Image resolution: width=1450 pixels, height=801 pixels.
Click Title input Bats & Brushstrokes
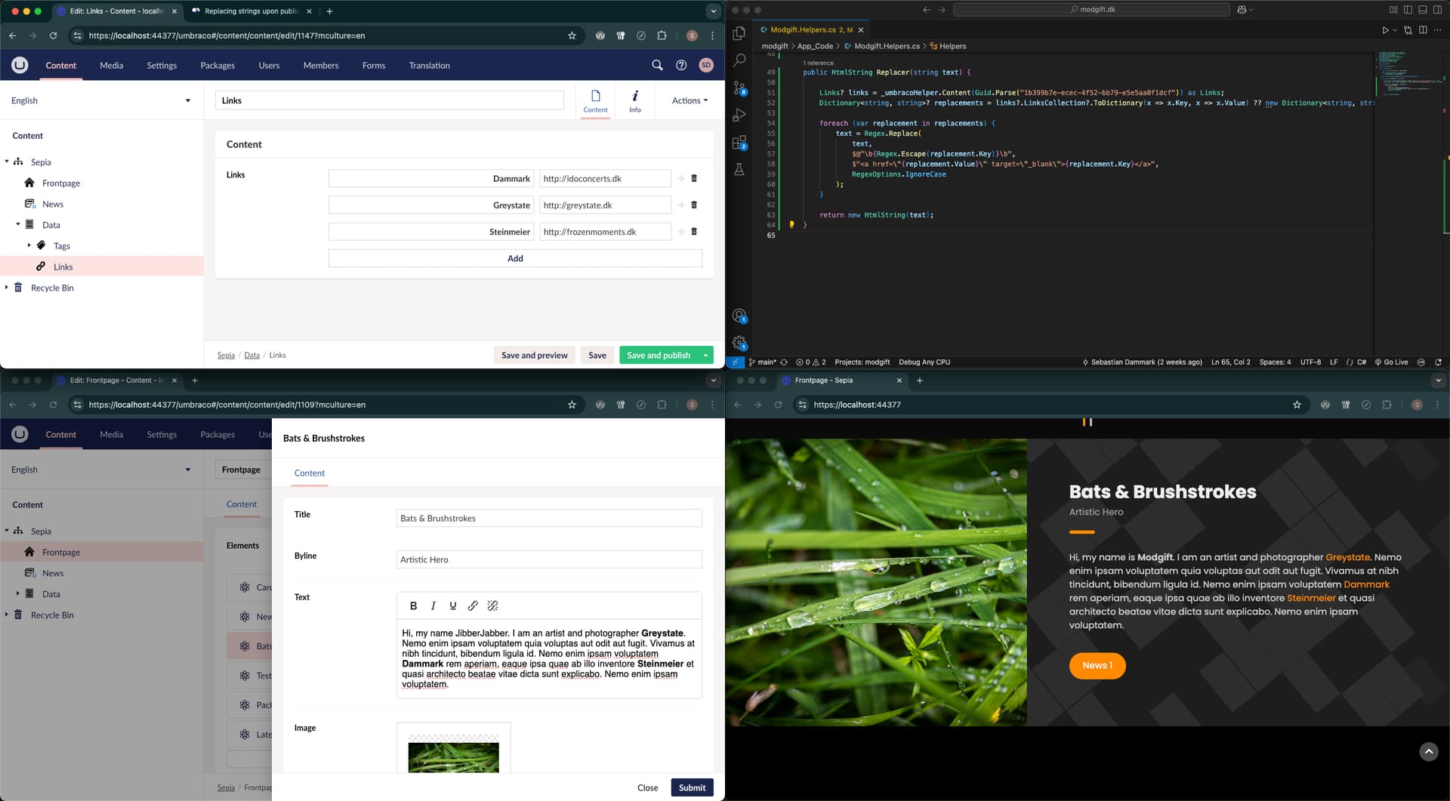[x=549, y=518]
